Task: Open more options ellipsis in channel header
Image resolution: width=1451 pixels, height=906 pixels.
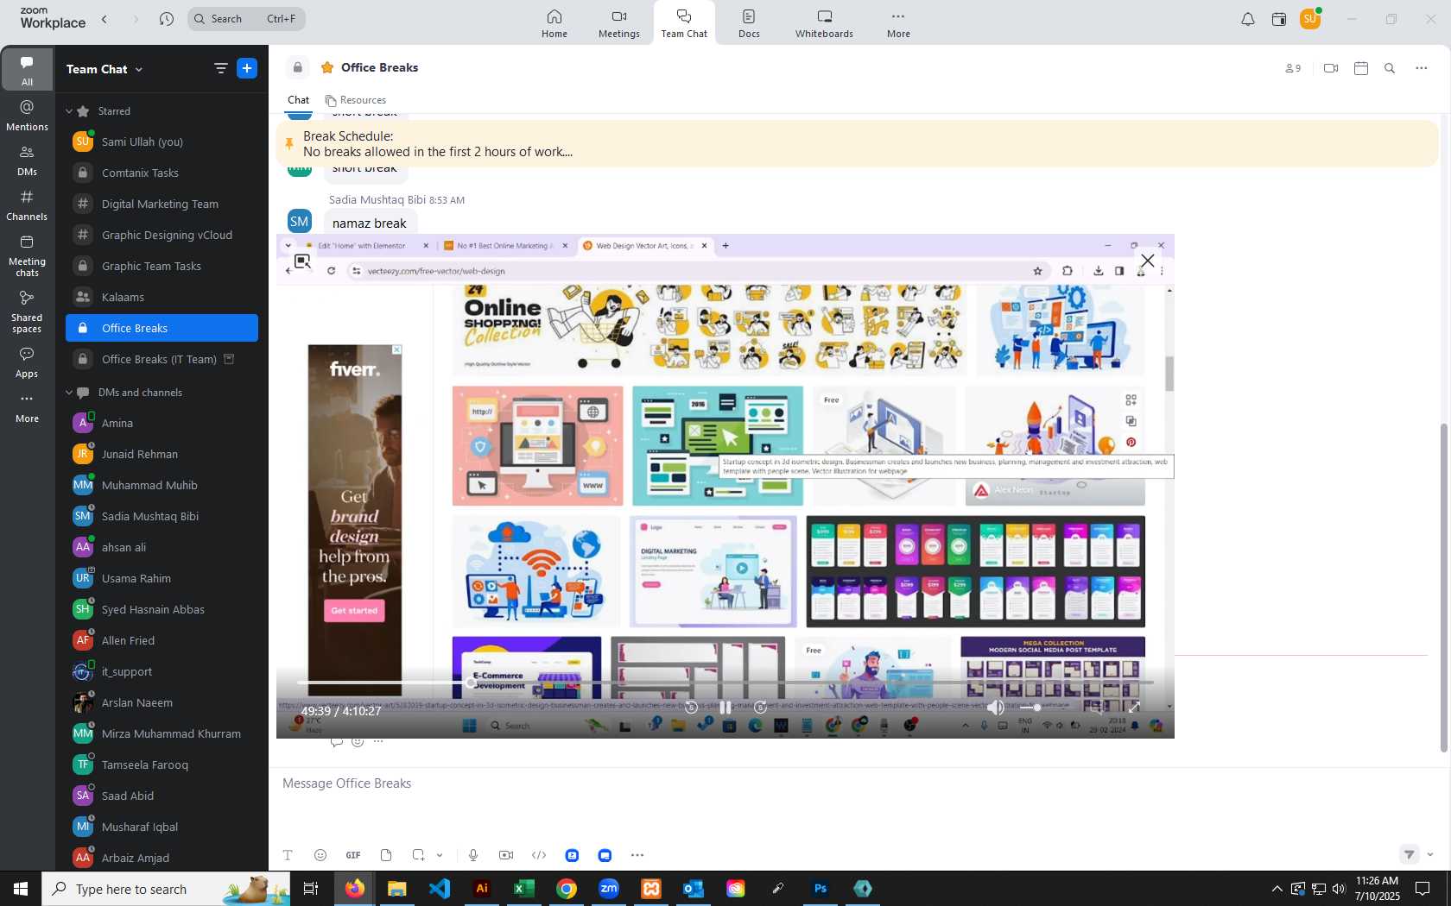Action: tap(1422, 68)
